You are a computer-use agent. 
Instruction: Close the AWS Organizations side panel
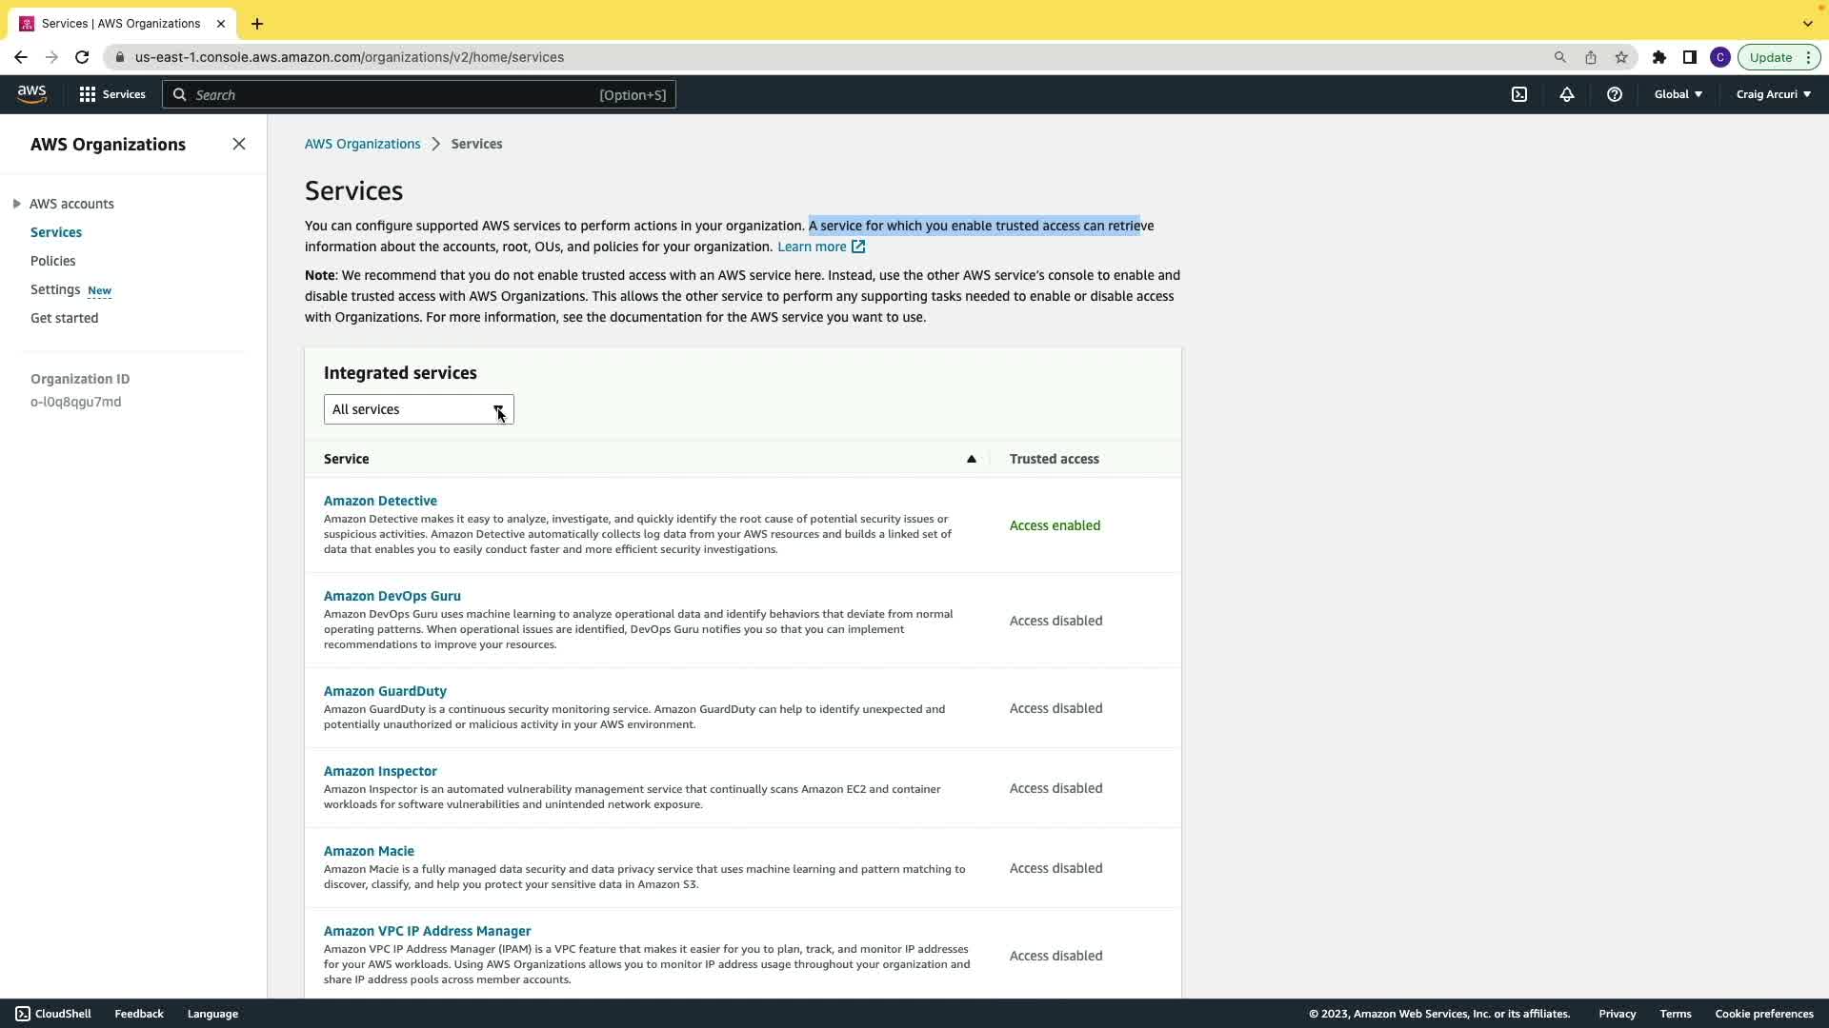pyautogui.click(x=239, y=144)
